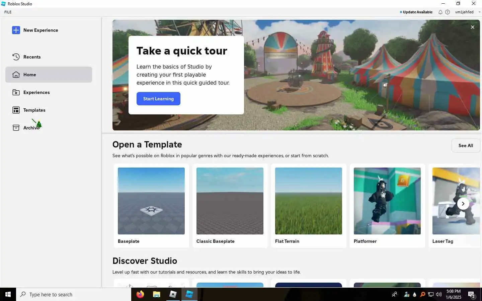This screenshot has width=482, height=301.
Task: Click the Roblox Studio title bar logo
Action: click(3, 4)
